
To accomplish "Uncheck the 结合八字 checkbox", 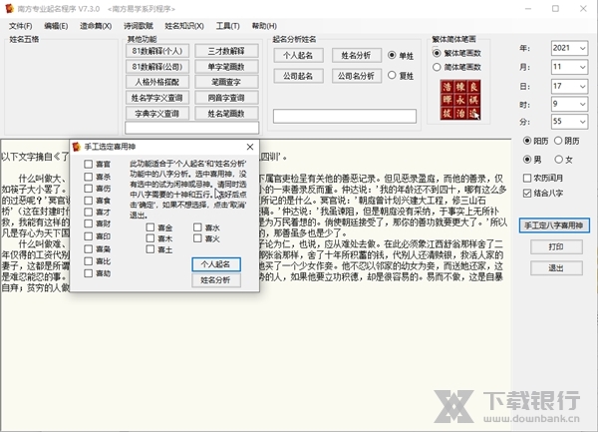I will click(527, 194).
